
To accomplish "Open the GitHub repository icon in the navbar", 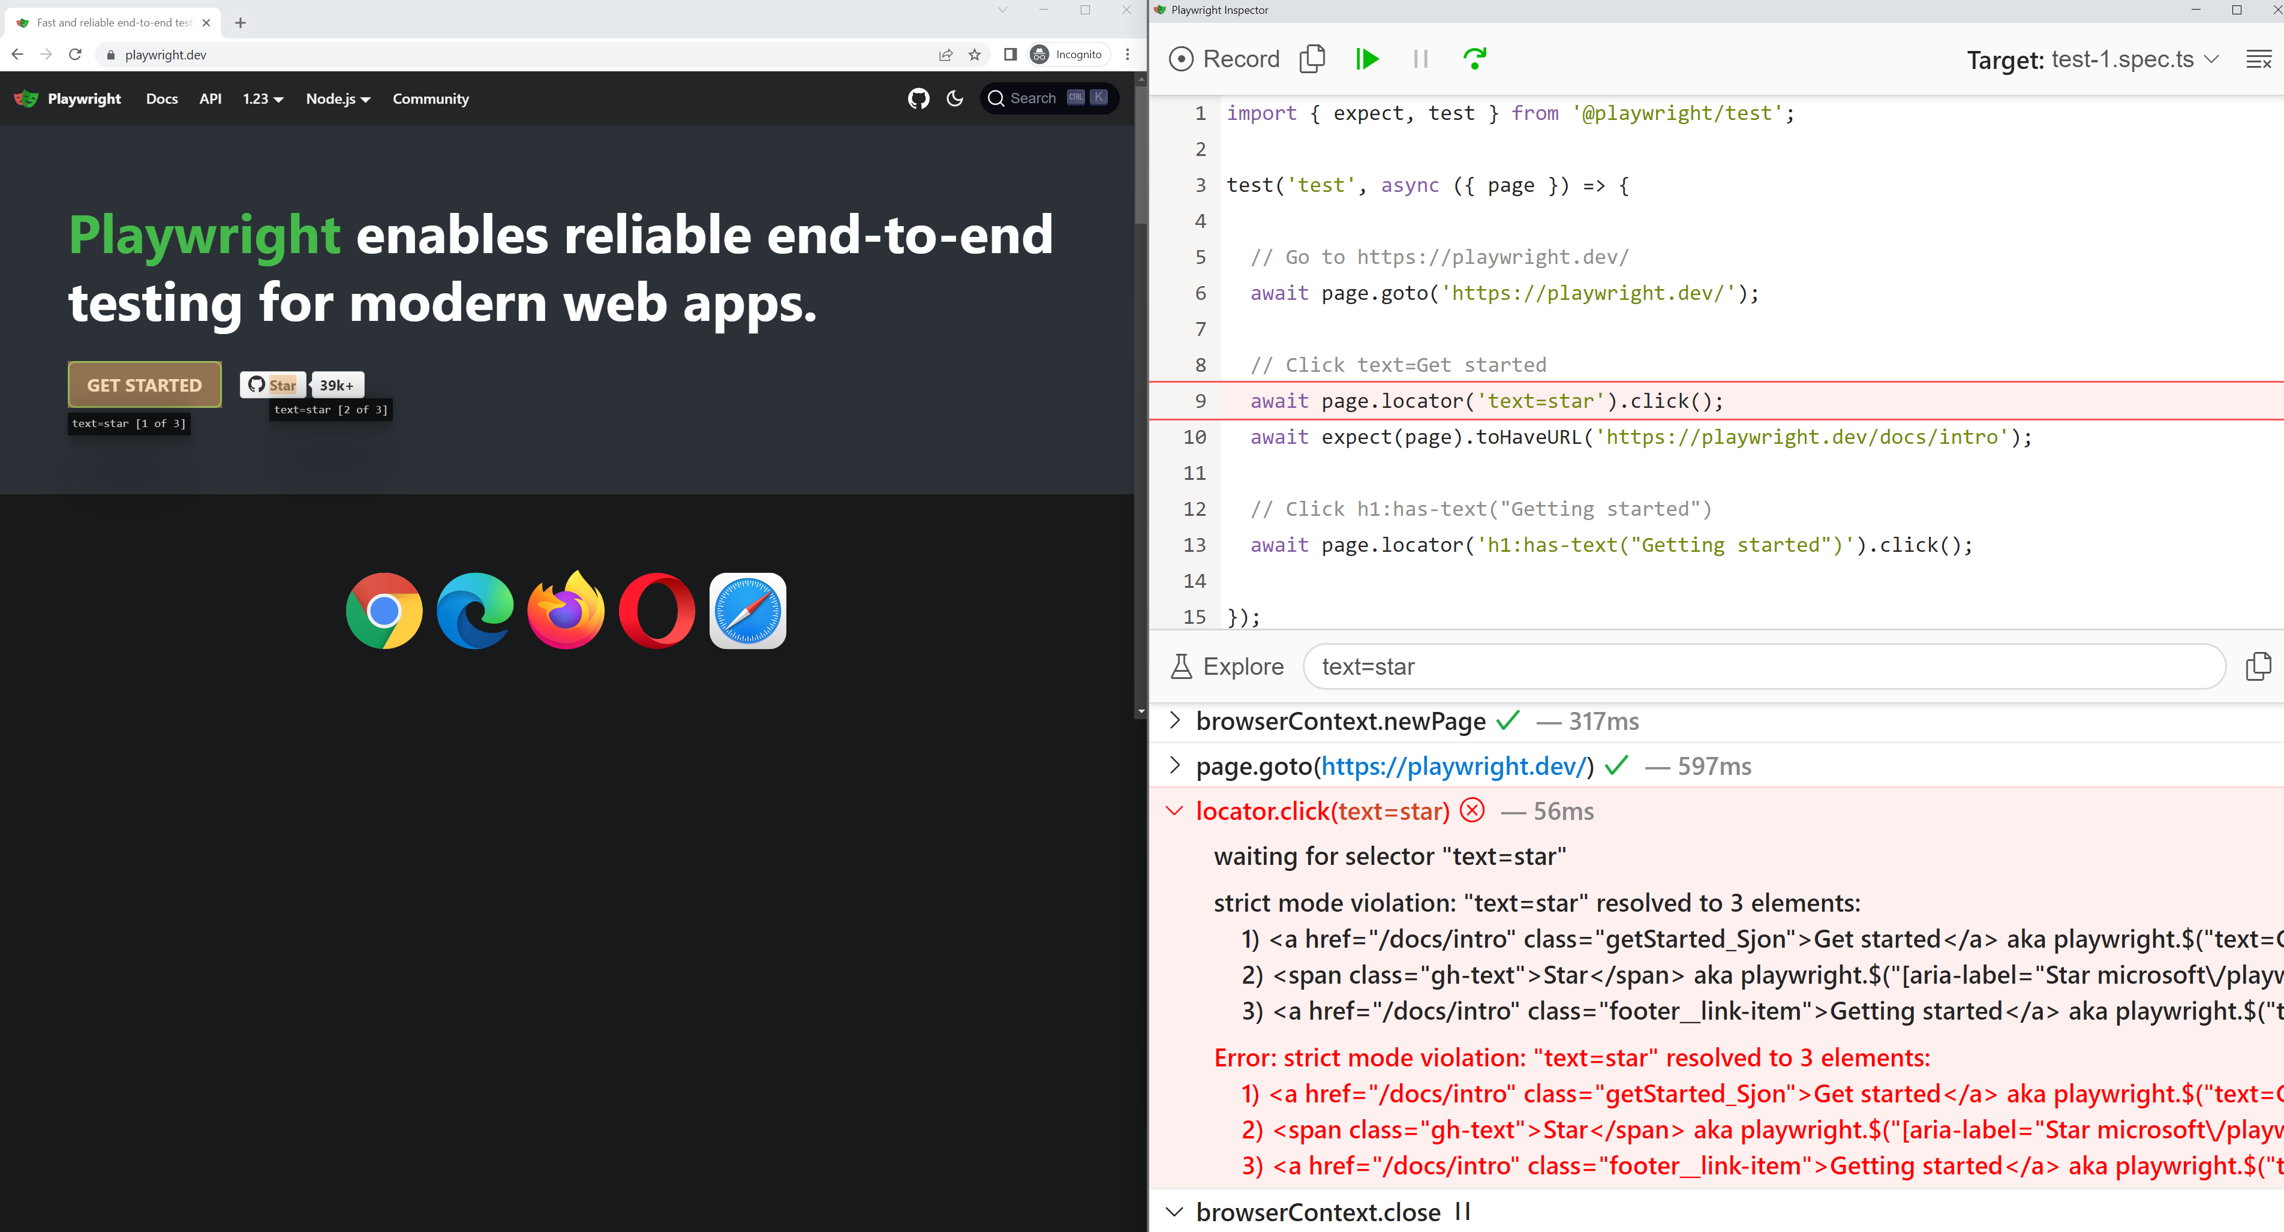I will tap(918, 98).
